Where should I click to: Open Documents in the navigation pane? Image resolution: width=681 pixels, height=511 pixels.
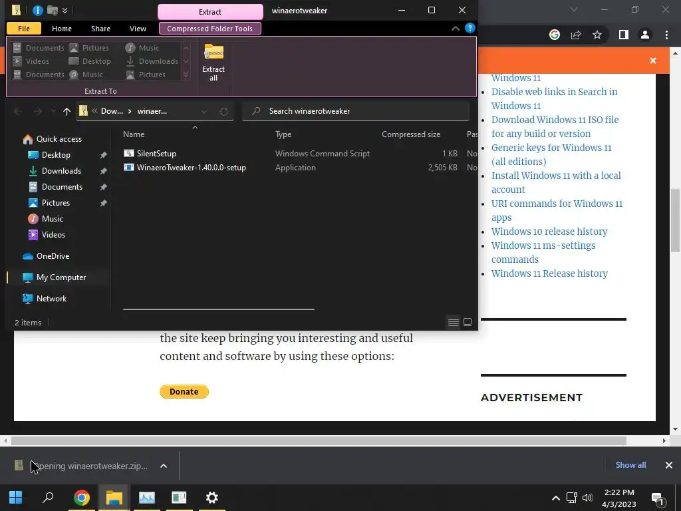(62, 187)
